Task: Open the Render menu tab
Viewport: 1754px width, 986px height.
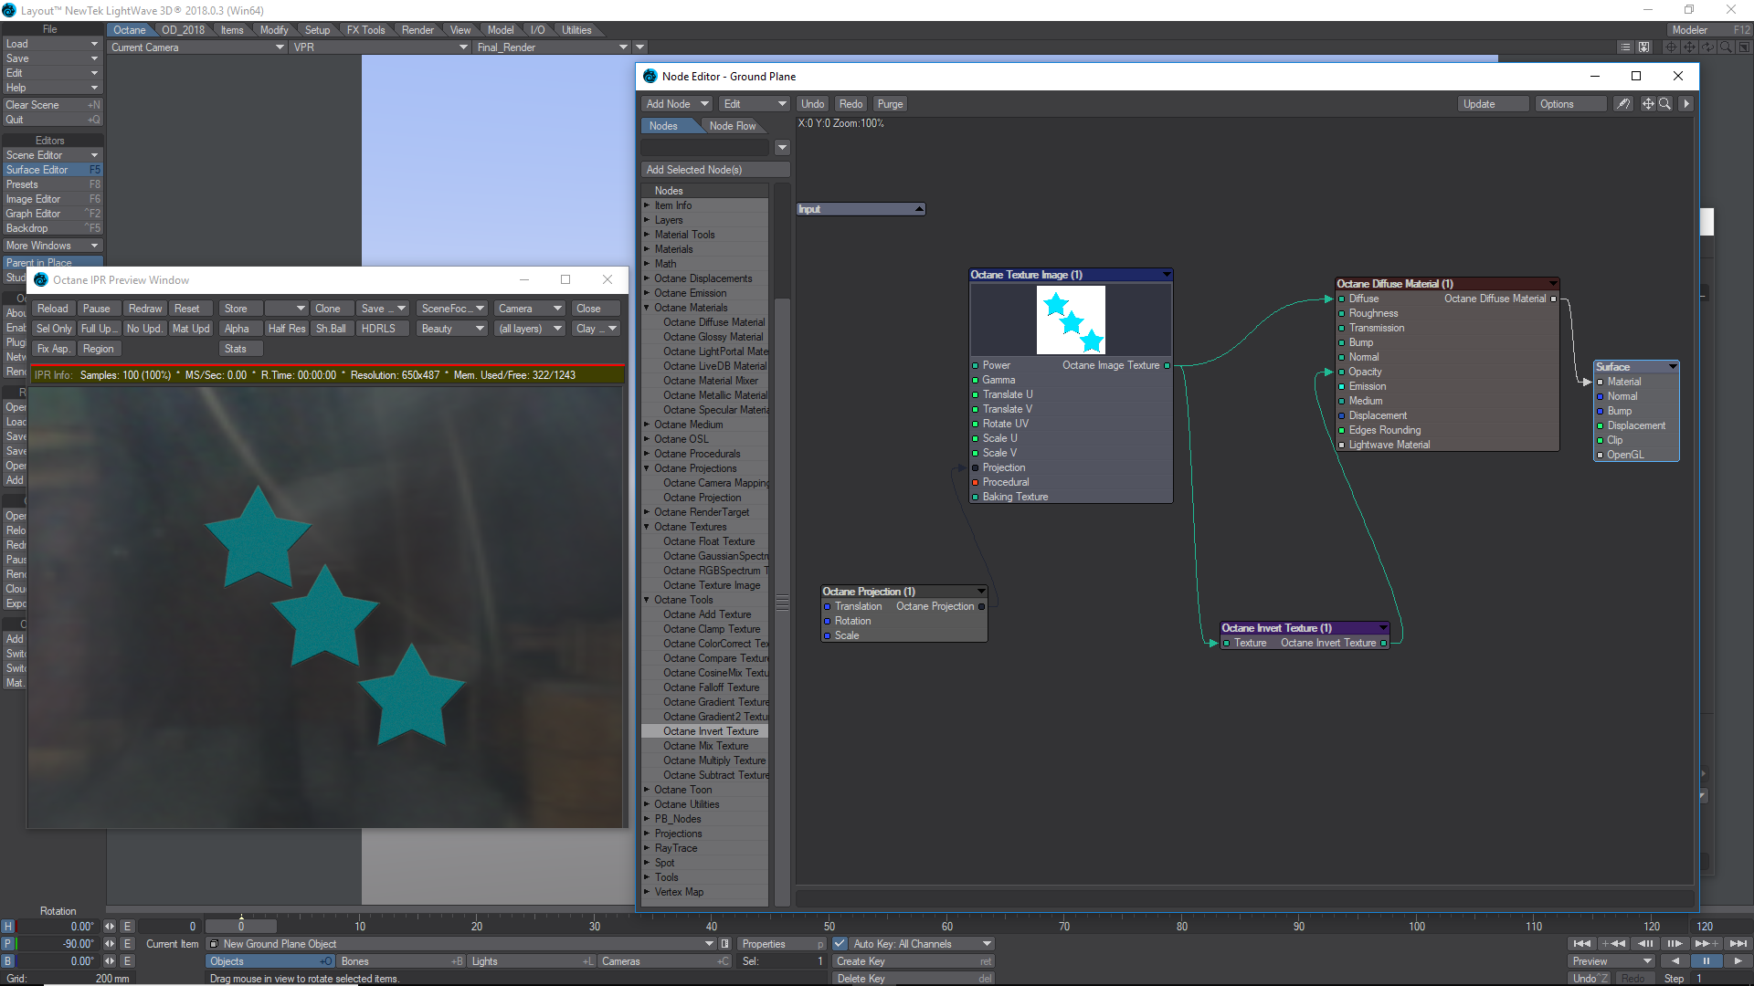Action: coord(417,30)
